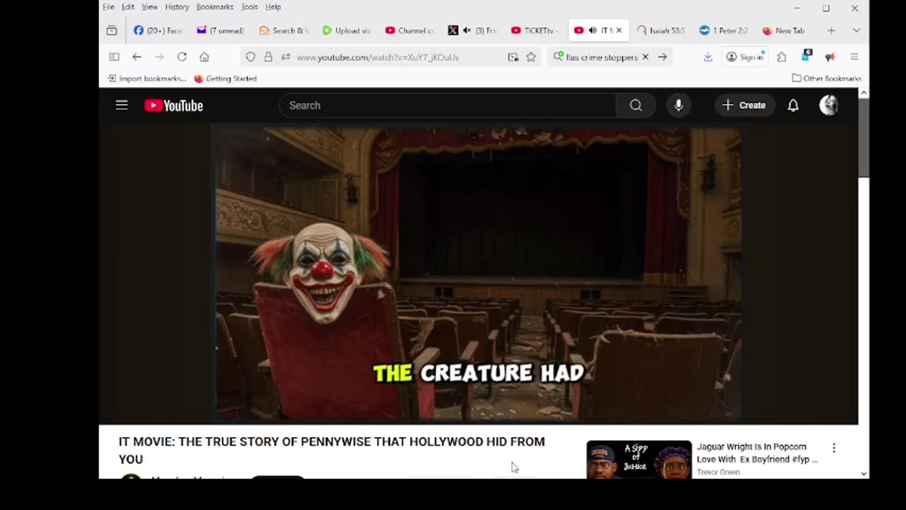Open a new browser tab
906x510 pixels.
pos(831,30)
